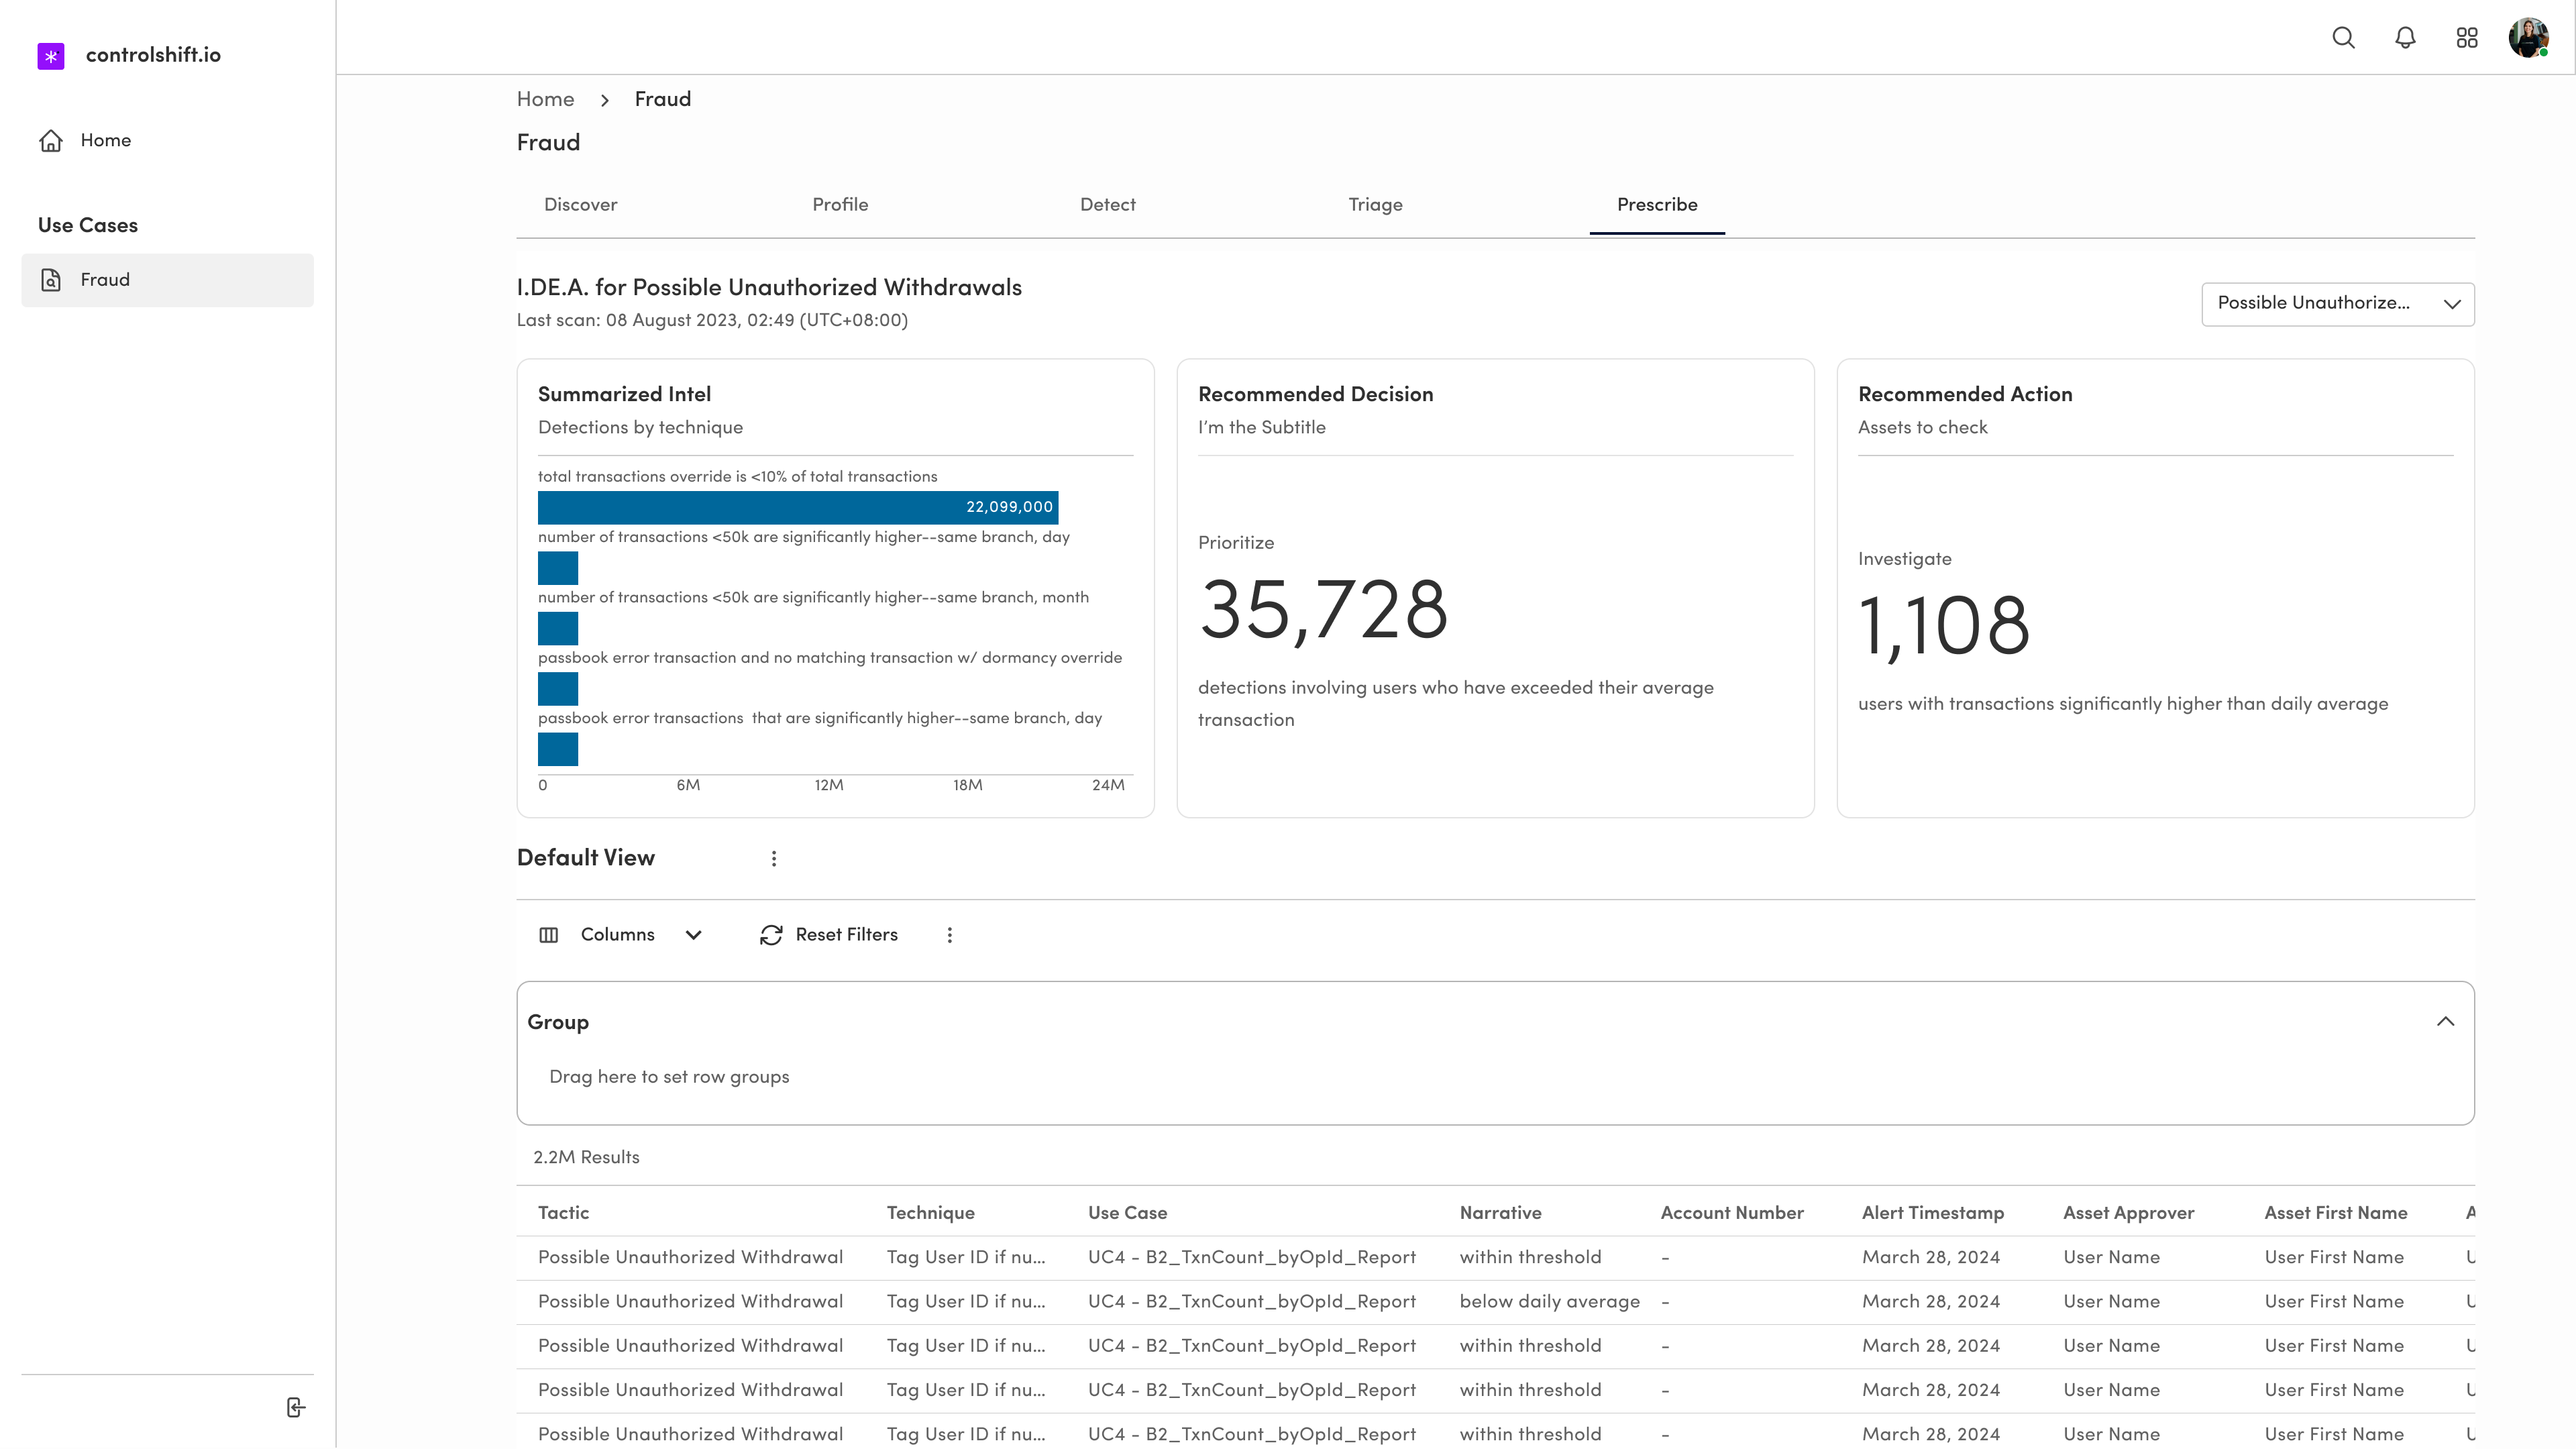Open the apps grid icon

[2467, 38]
